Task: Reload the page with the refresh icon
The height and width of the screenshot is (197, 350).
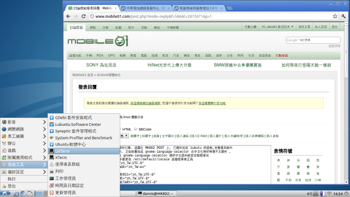Action: pyautogui.click(x=84, y=16)
